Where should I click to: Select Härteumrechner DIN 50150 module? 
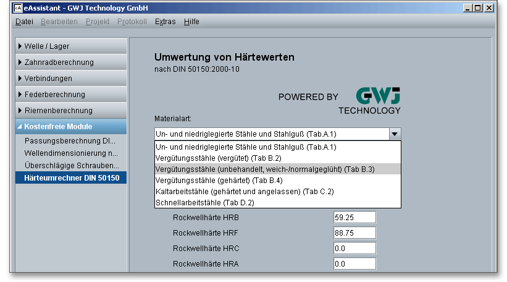tap(70, 178)
